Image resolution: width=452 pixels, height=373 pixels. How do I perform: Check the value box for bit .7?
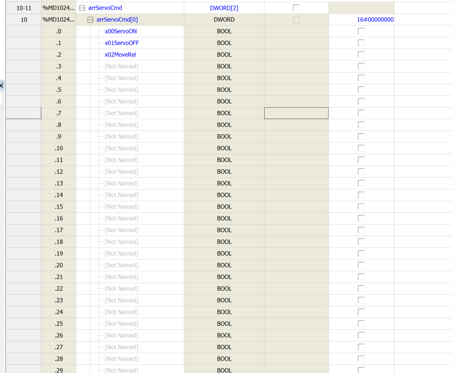[361, 113]
